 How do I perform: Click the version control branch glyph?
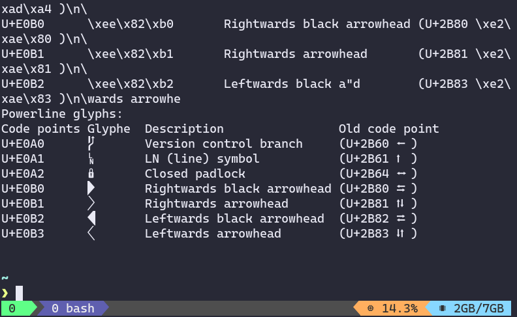[x=91, y=144]
